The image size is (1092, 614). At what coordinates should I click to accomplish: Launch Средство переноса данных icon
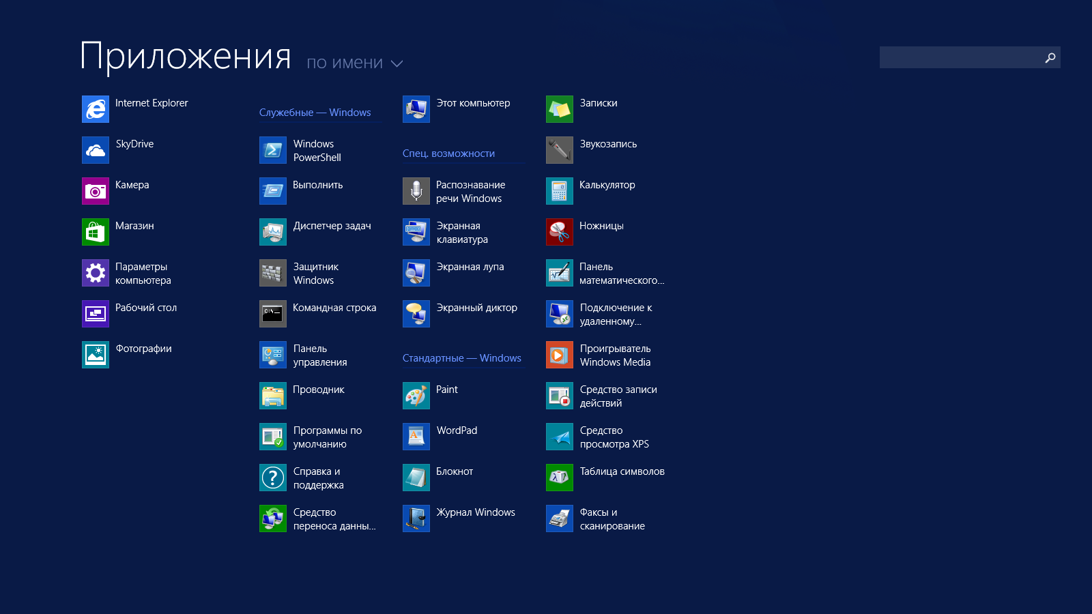273,518
